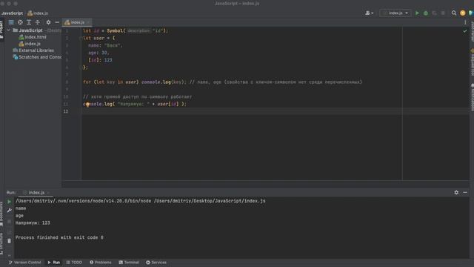Click the Select Opened File target icon
This screenshot has width=474, height=267.
tap(20, 22)
